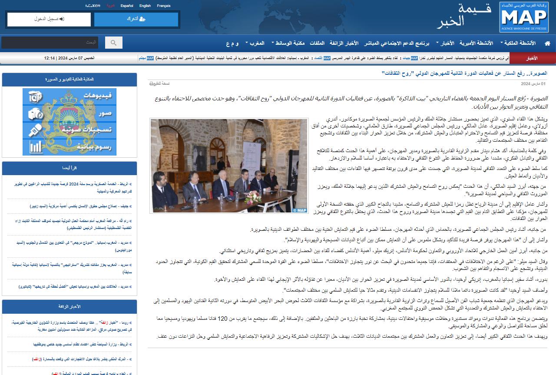The height and width of the screenshot is (375, 556).
Task: Open the الدرك الملكي fake news item
Action: tap(82, 359)
